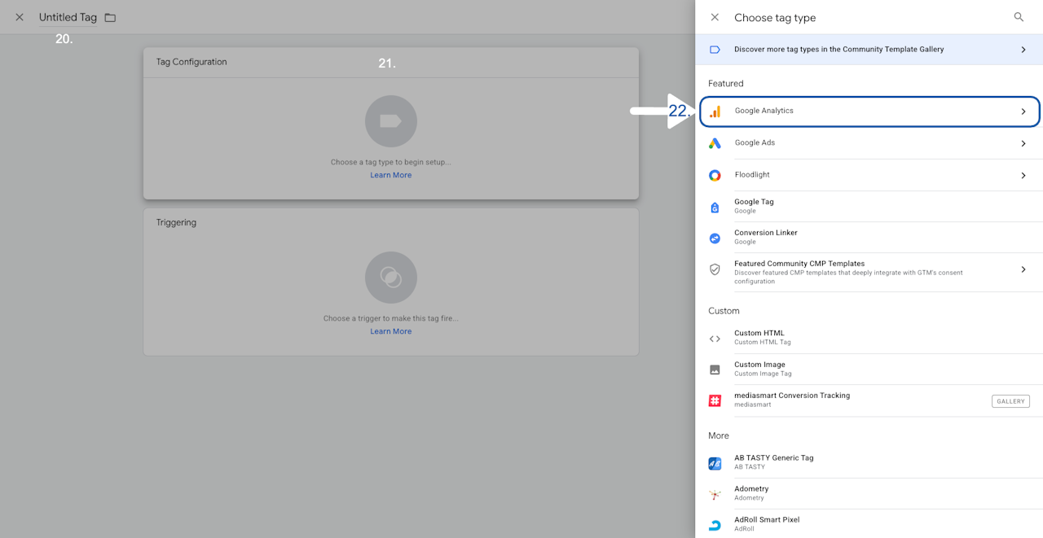Viewport: 1043px width, 538px height.
Task: Select the Conversion Linker icon
Action: (x=715, y=238)
